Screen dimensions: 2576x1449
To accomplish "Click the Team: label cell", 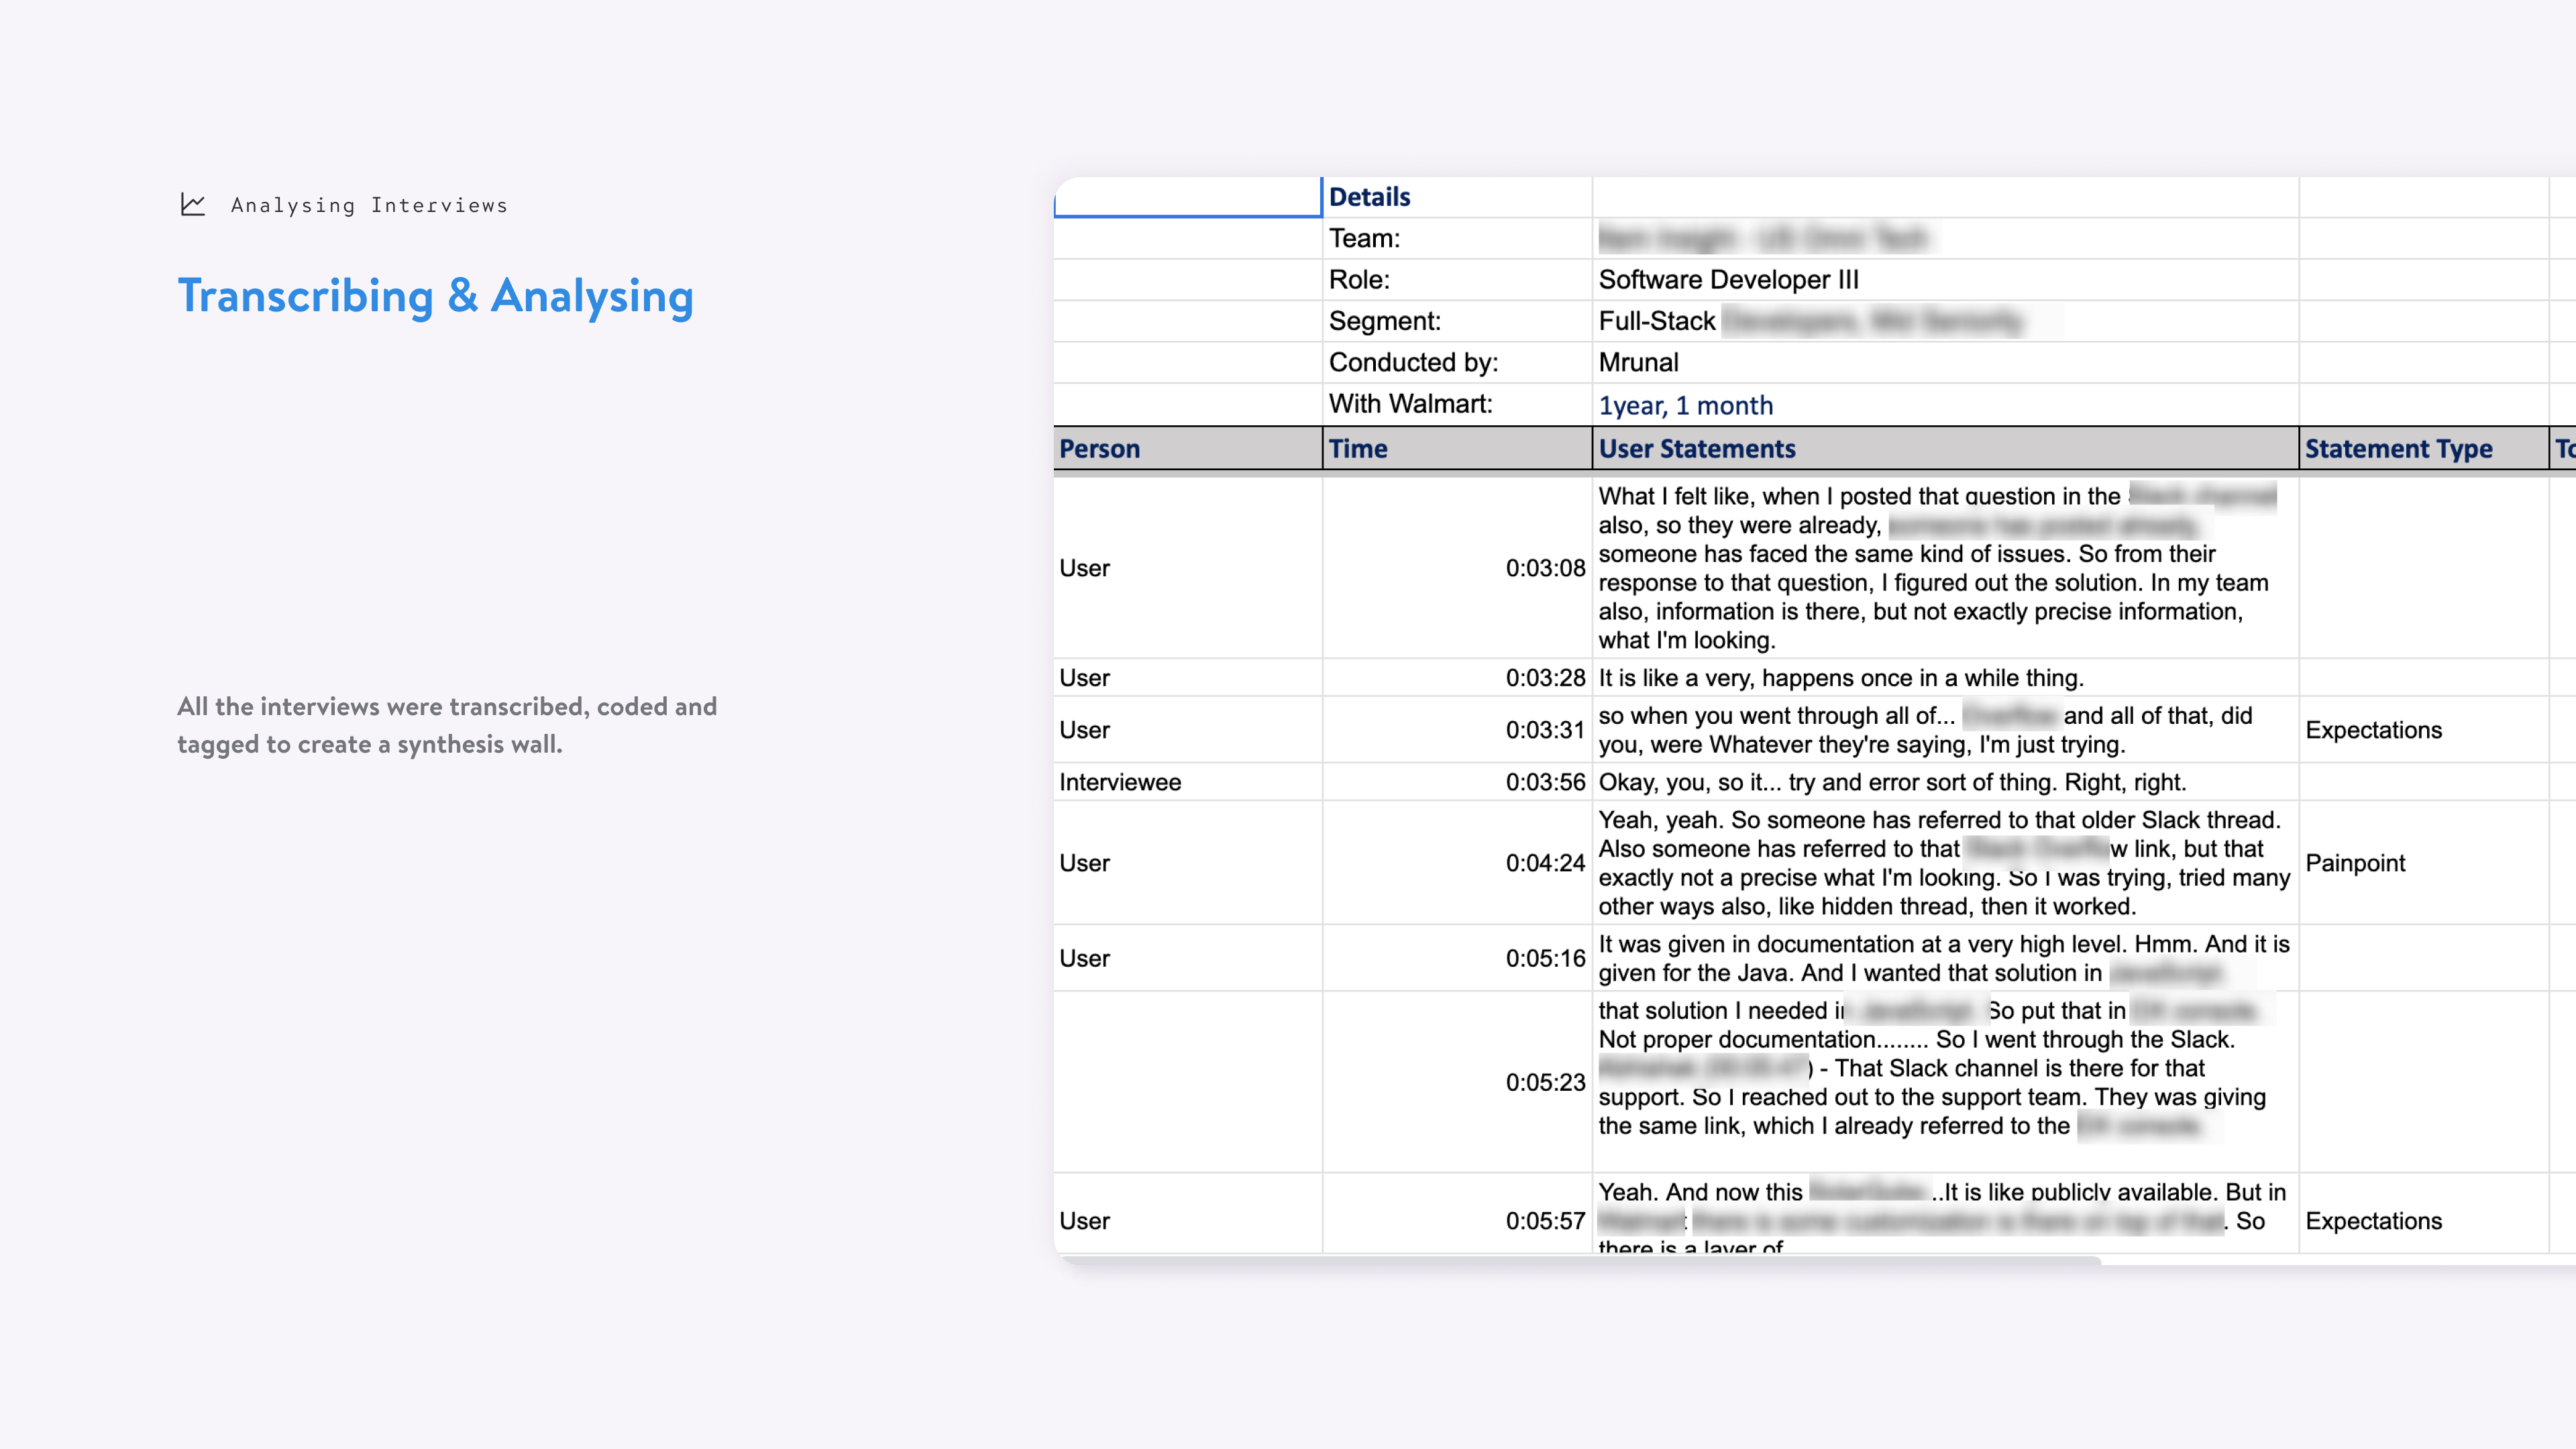I will tap(1457, 238).
